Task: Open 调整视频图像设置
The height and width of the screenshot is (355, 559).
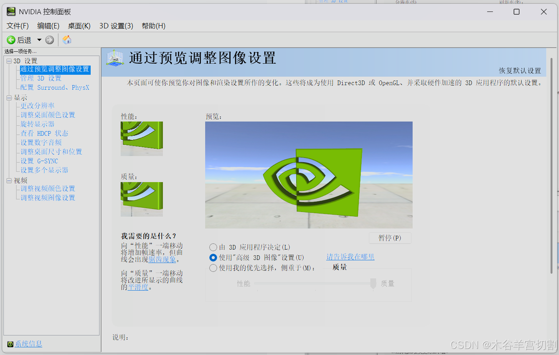Action: coord(48,198)
